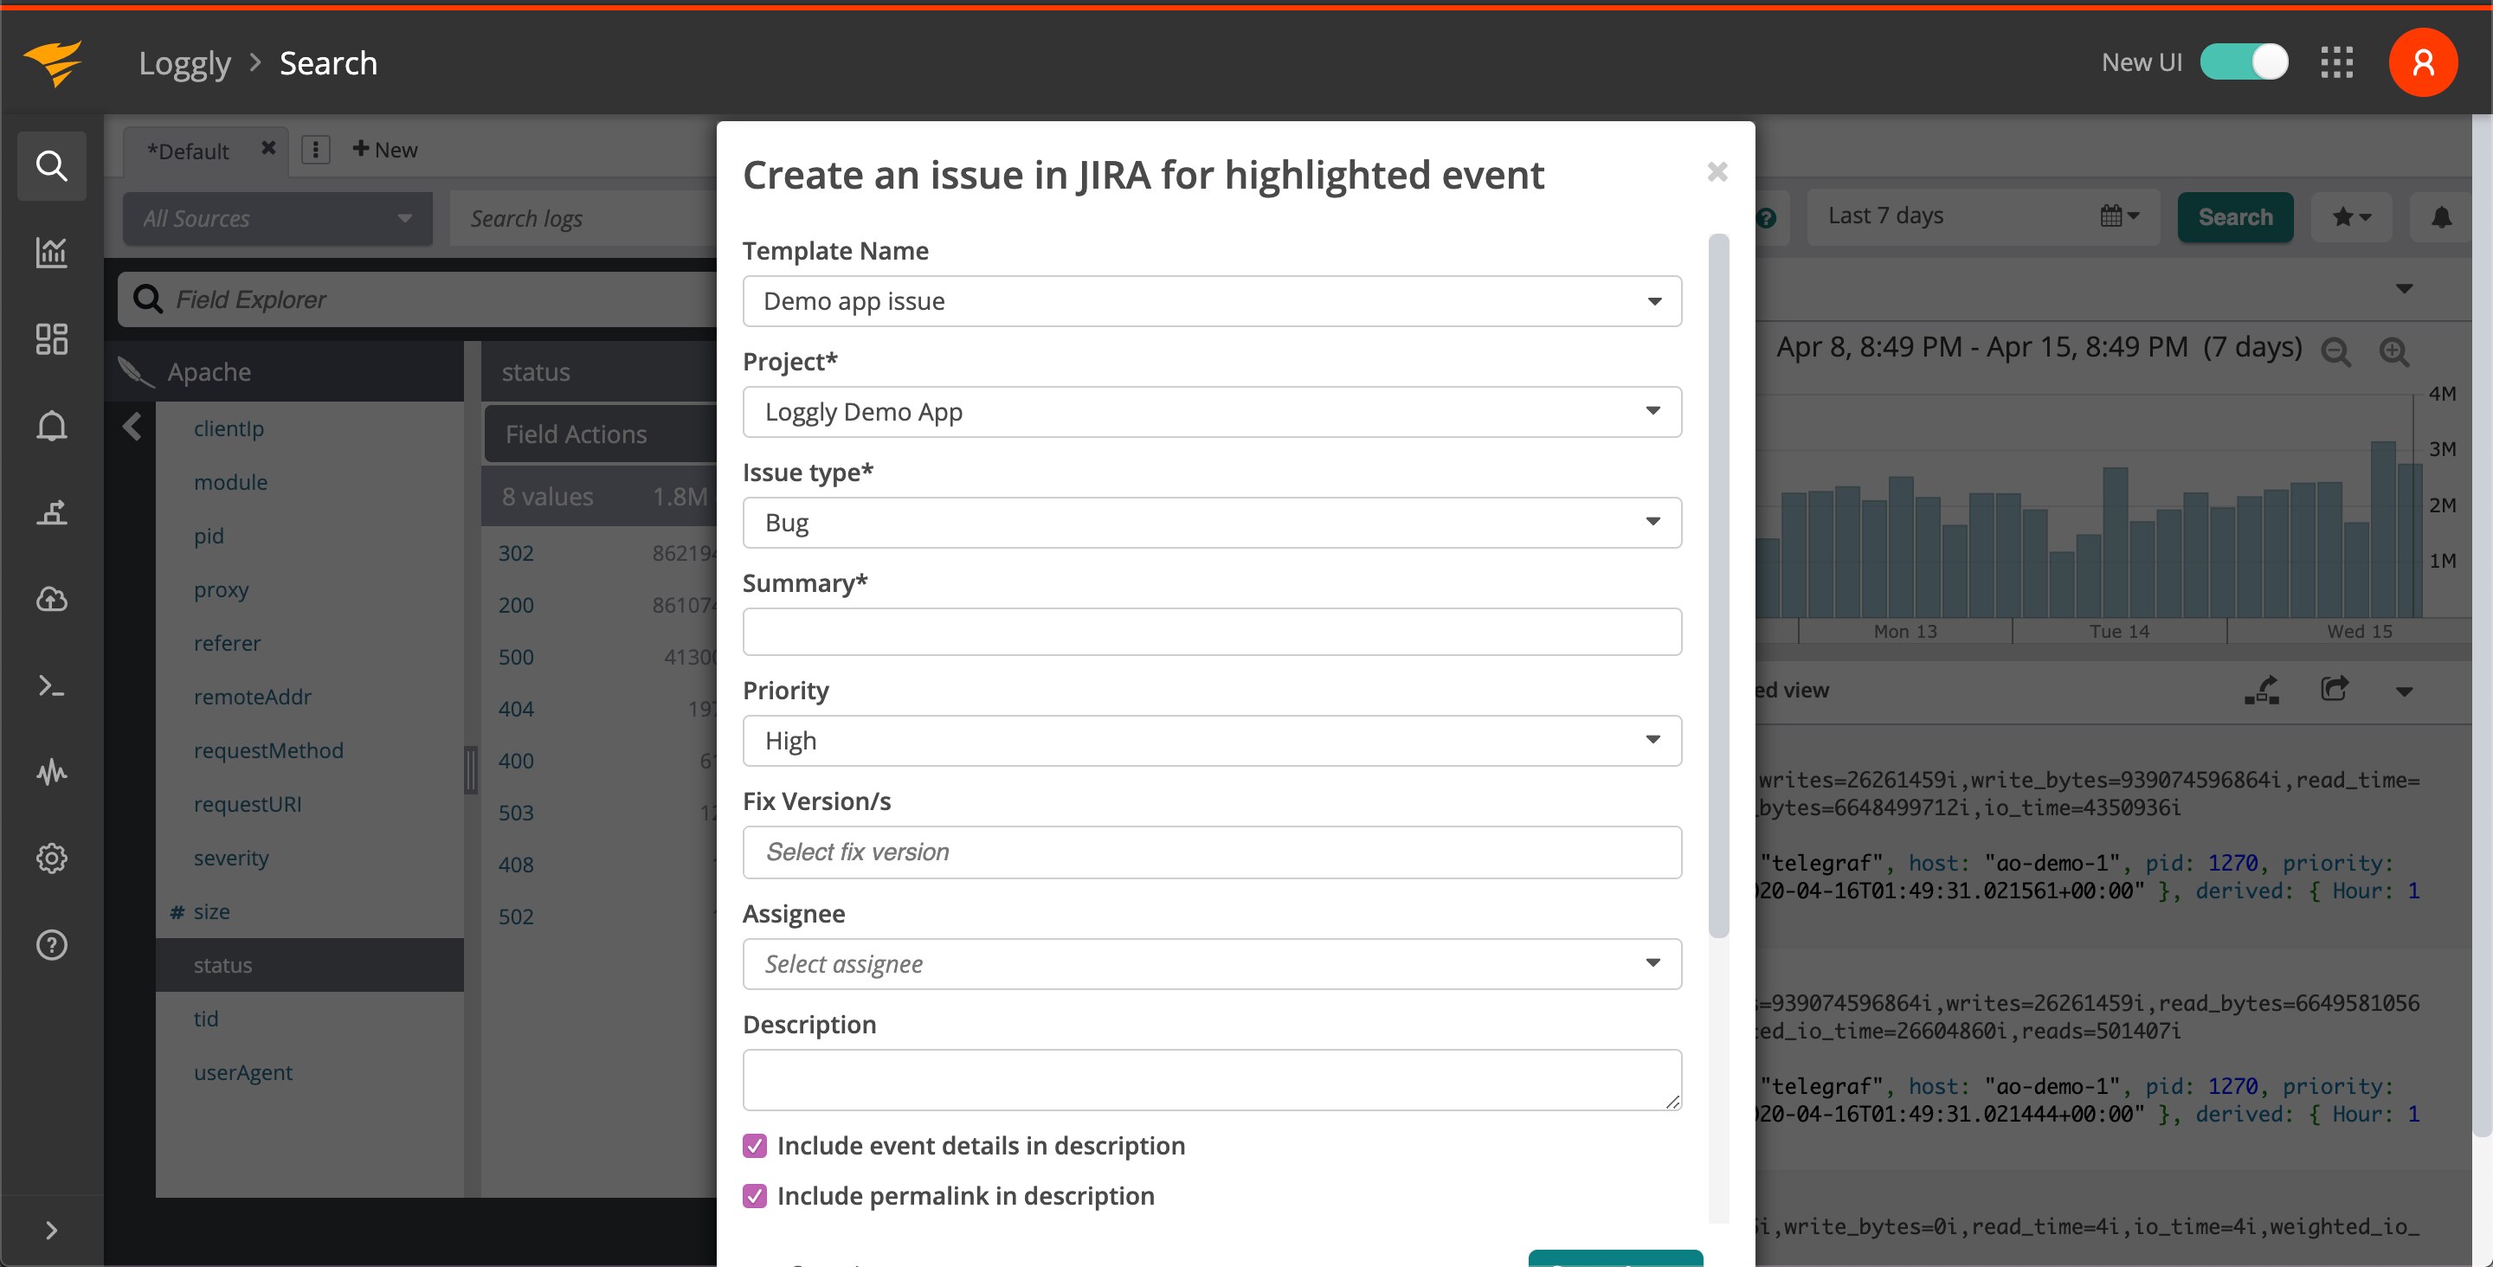Open the Charts panel from the sidebar
The height and width of the screenshot is (1267, 2493).
(x=51, y=253)
